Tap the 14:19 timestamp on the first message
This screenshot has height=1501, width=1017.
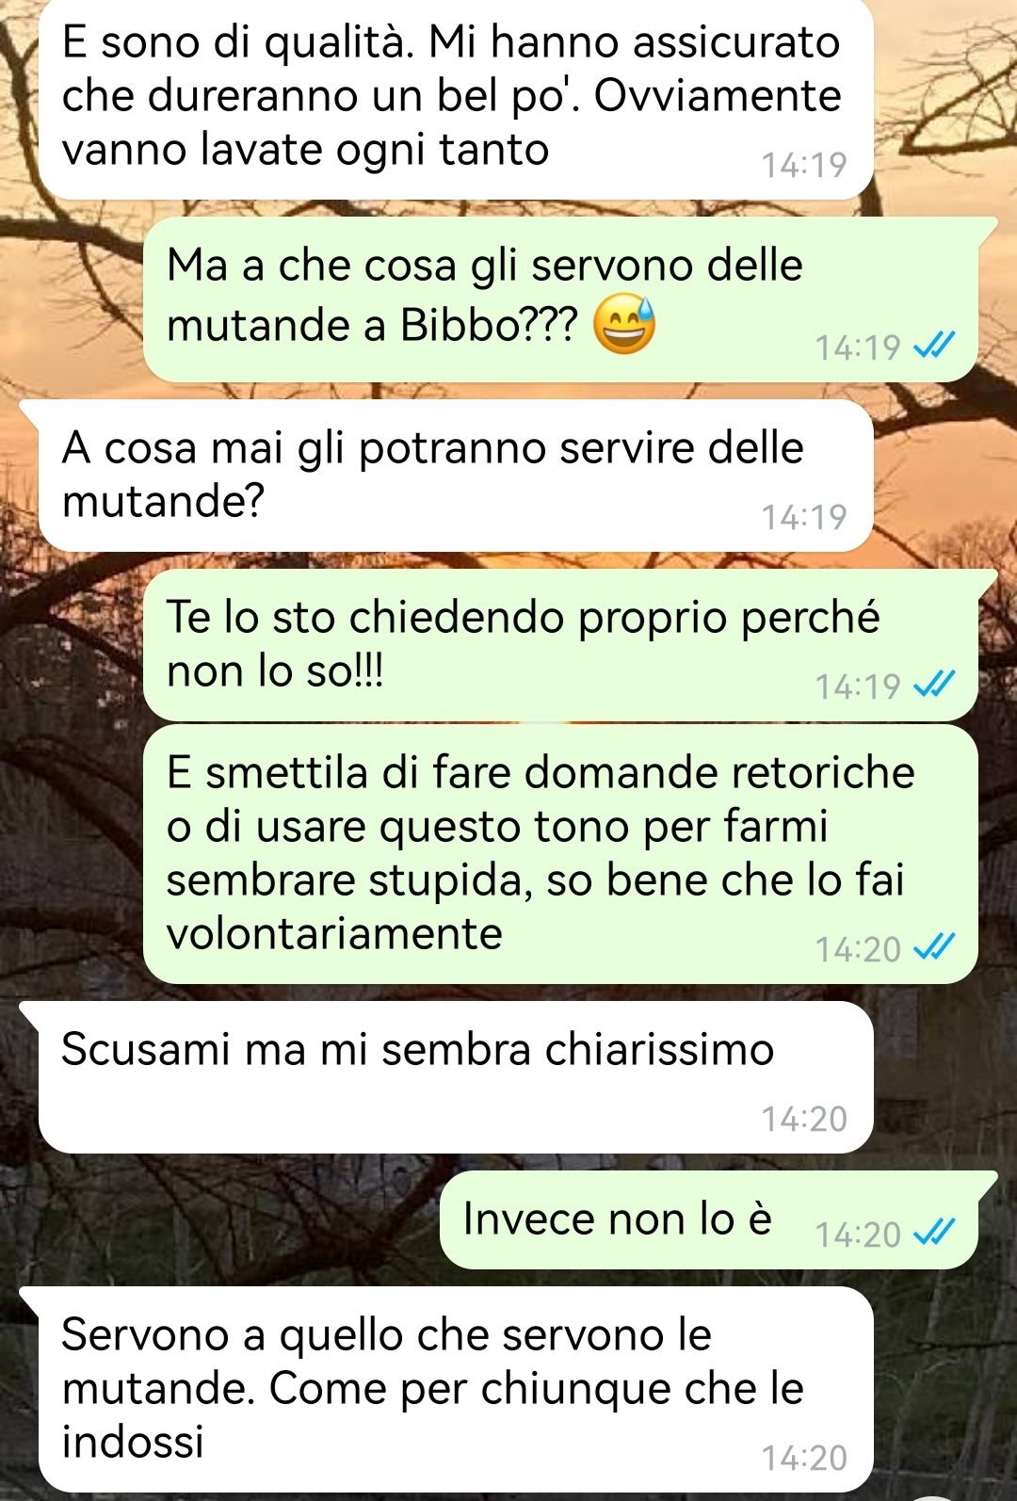[x=804, y=165]
